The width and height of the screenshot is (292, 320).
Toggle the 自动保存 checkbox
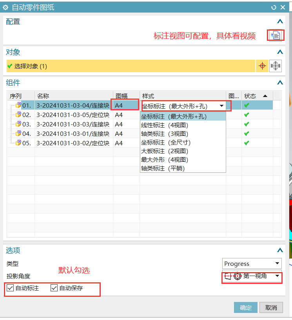pos(54,288)
